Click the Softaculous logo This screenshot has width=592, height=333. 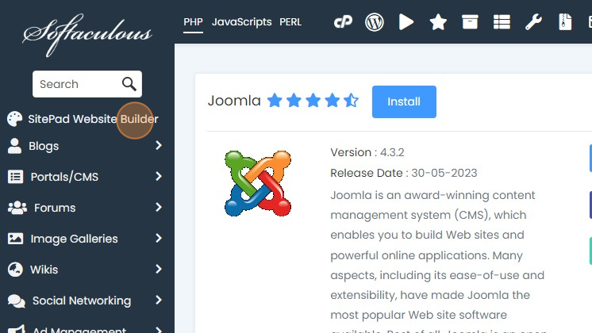(x=87, y=35)
